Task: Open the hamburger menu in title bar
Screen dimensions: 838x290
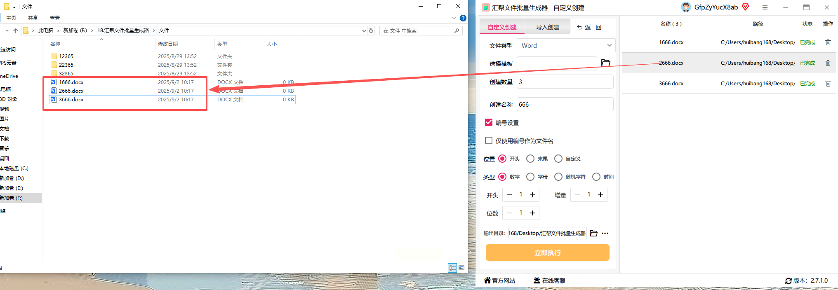Action: 765,7
